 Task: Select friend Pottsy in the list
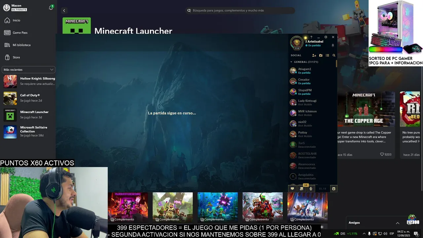[x=312, y=134]
